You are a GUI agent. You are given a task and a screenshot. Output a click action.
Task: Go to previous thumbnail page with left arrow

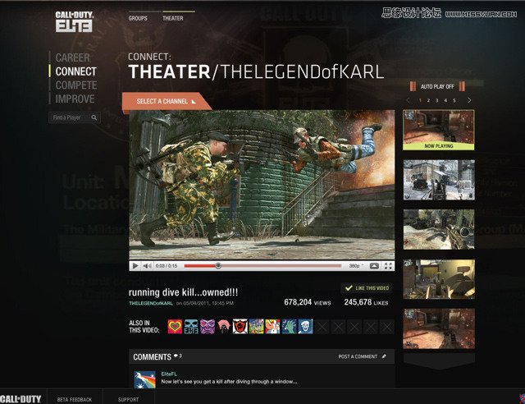coord(408,100)
